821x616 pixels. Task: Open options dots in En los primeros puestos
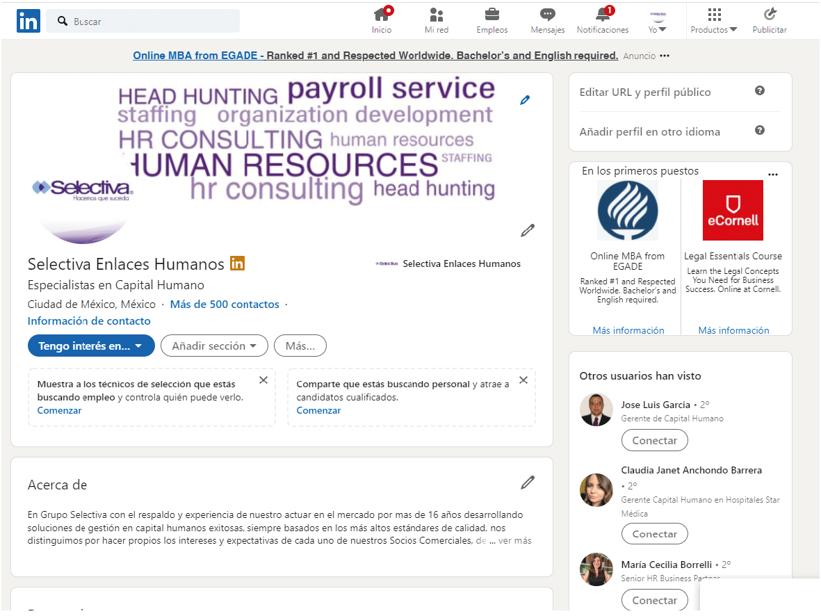coord(773,175)
